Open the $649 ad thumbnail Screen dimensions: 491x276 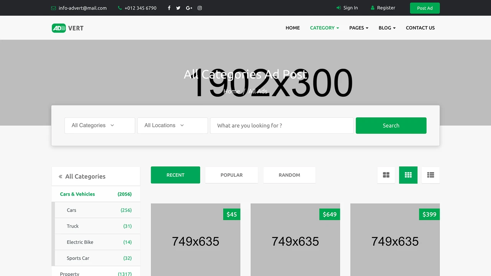[x=295, y=240]
